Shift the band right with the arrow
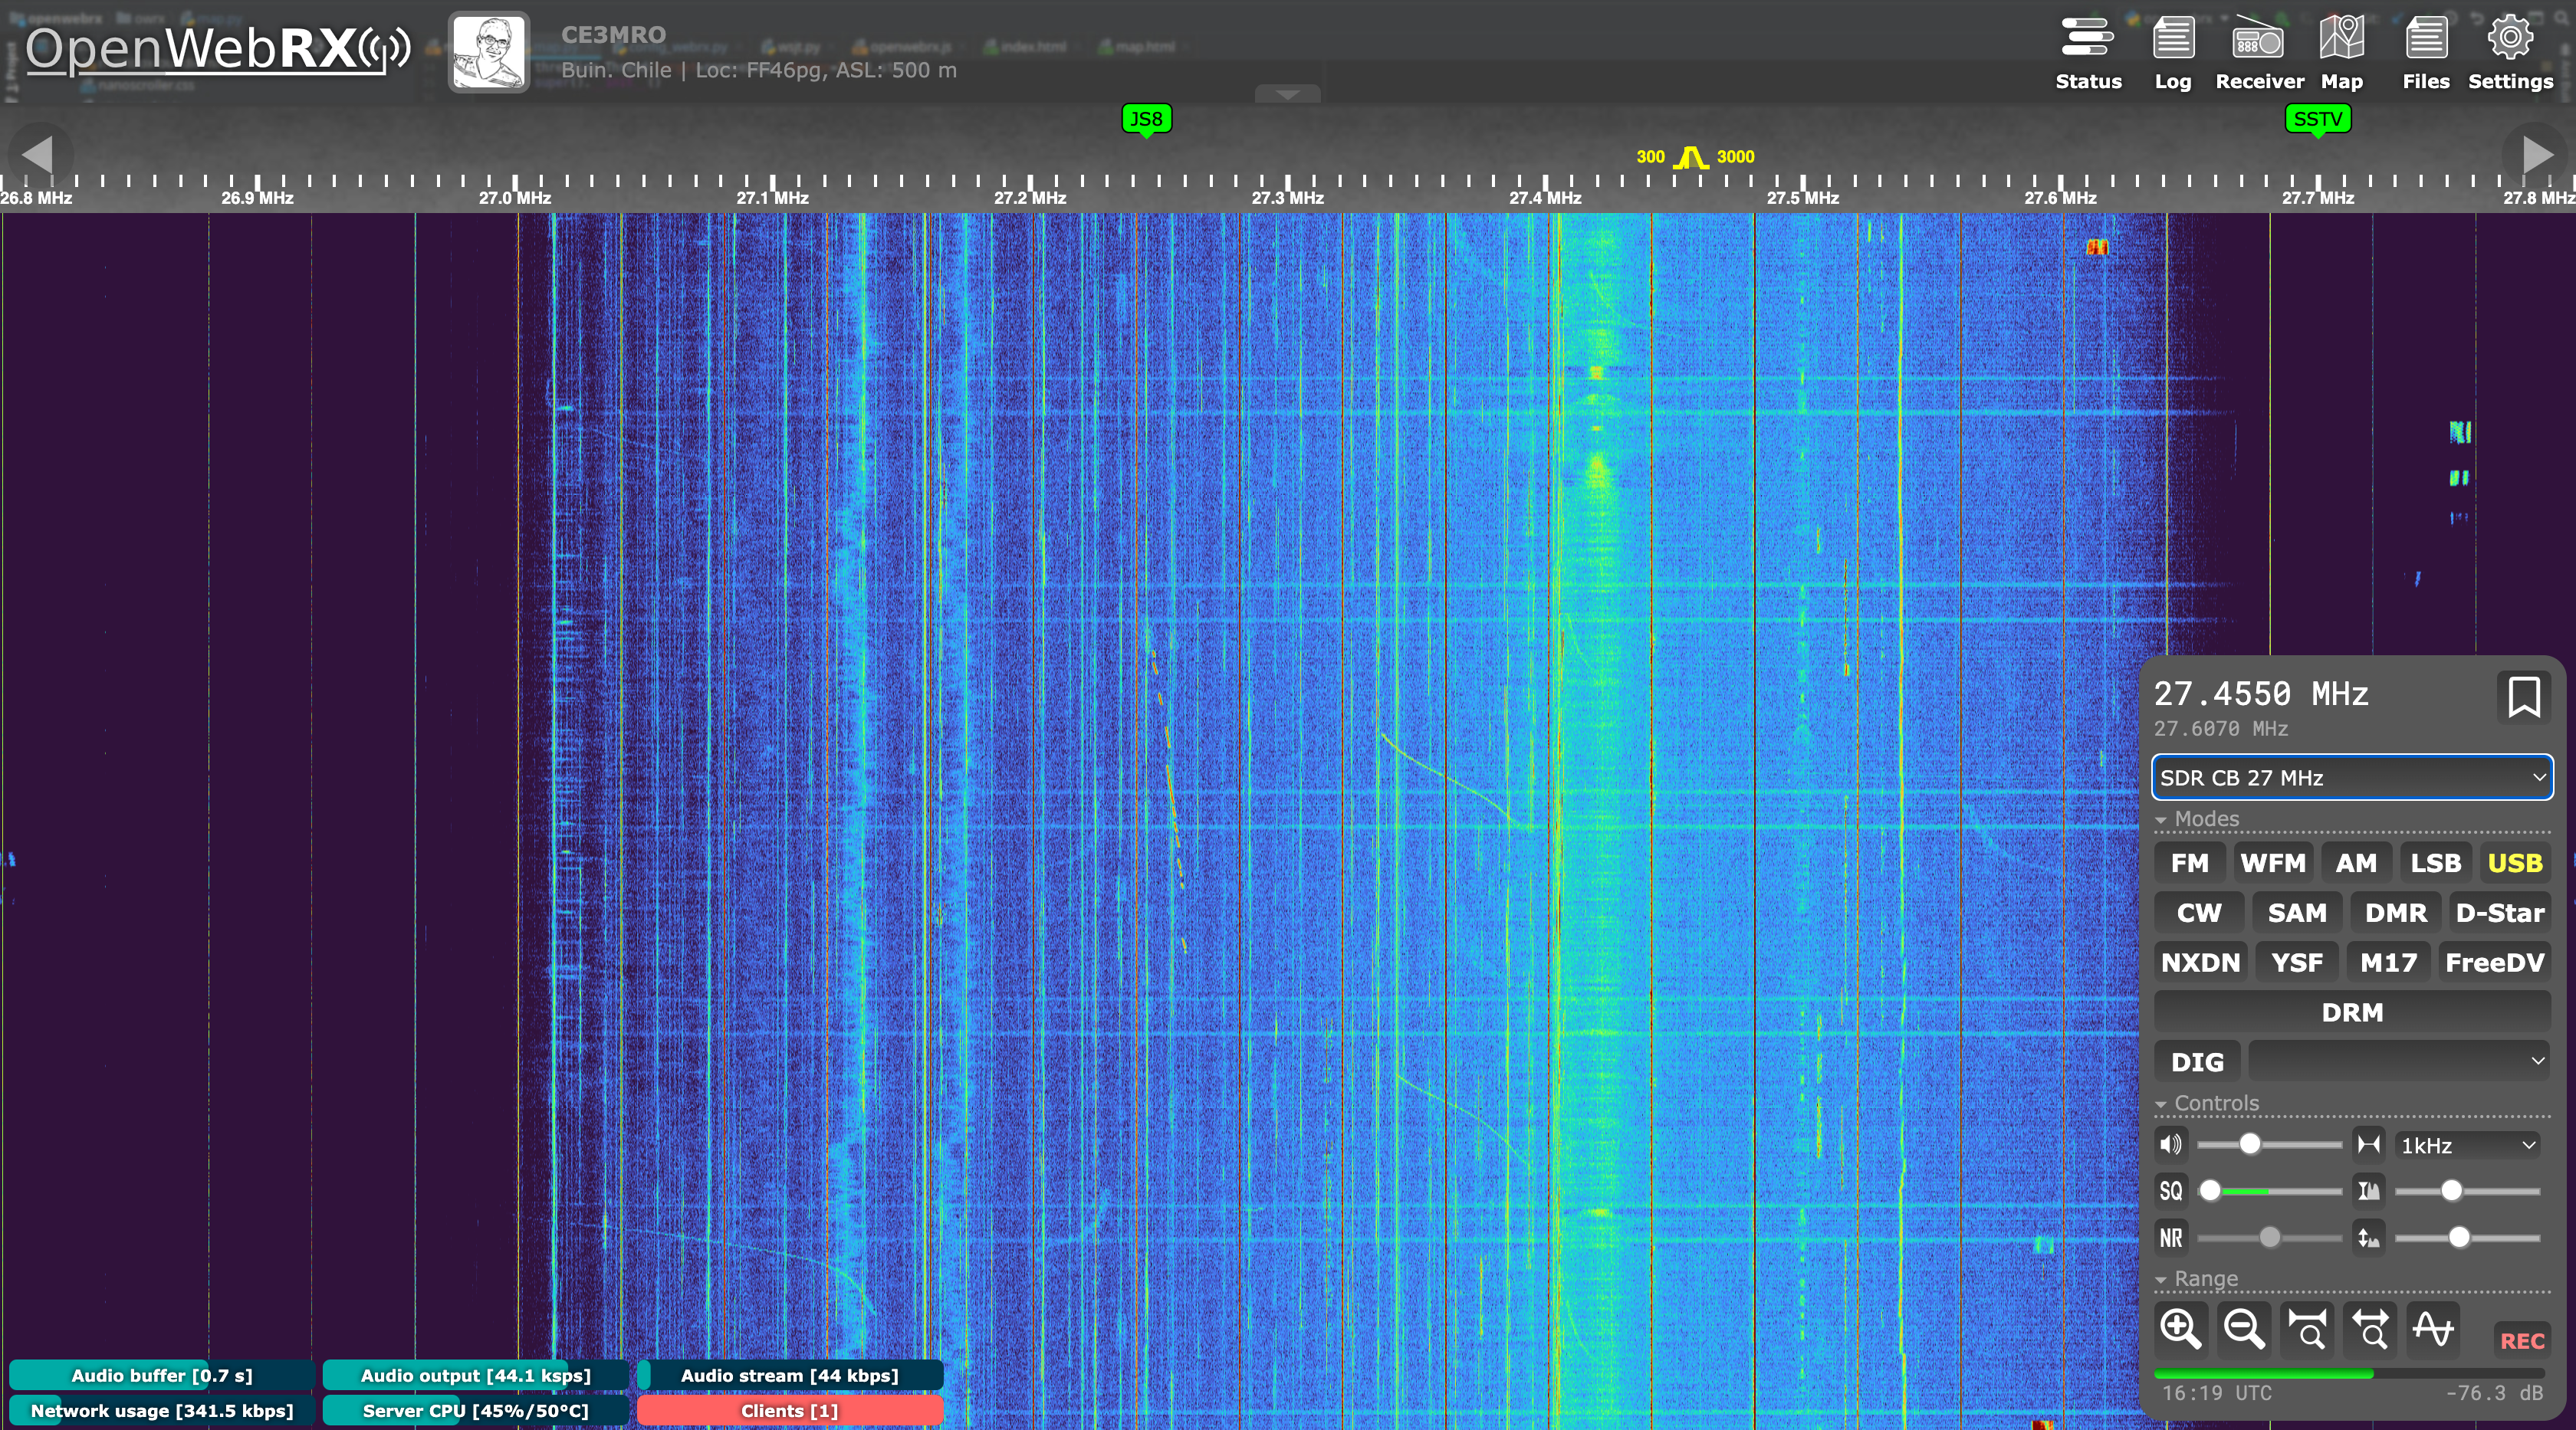Image resolution: width=2576 pixels, height=1430 pixels. coord(2536,155)
